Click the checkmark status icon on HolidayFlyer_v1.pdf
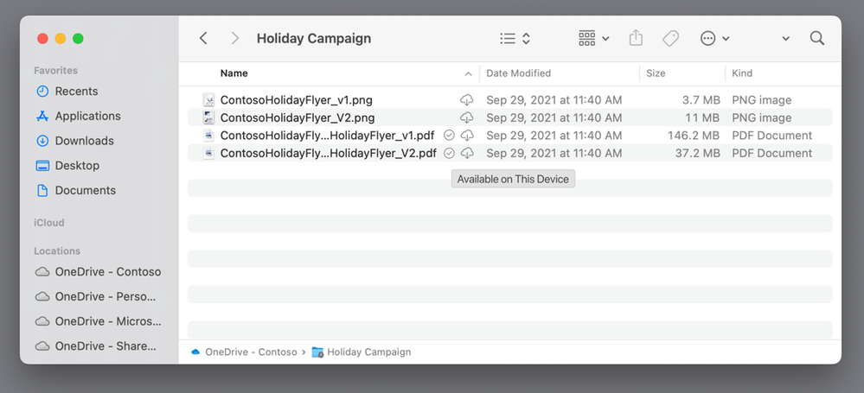This screenshot has width=864, height=393. coord(449,135)
